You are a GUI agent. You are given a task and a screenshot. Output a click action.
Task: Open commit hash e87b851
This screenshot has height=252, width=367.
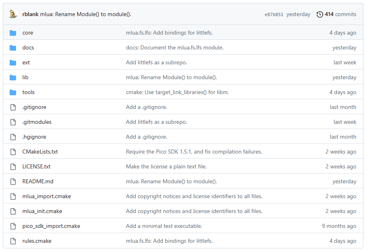(x=274, y=14)
